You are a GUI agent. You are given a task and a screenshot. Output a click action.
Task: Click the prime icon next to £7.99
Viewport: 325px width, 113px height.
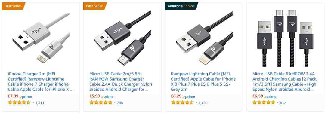click(26, 97)
